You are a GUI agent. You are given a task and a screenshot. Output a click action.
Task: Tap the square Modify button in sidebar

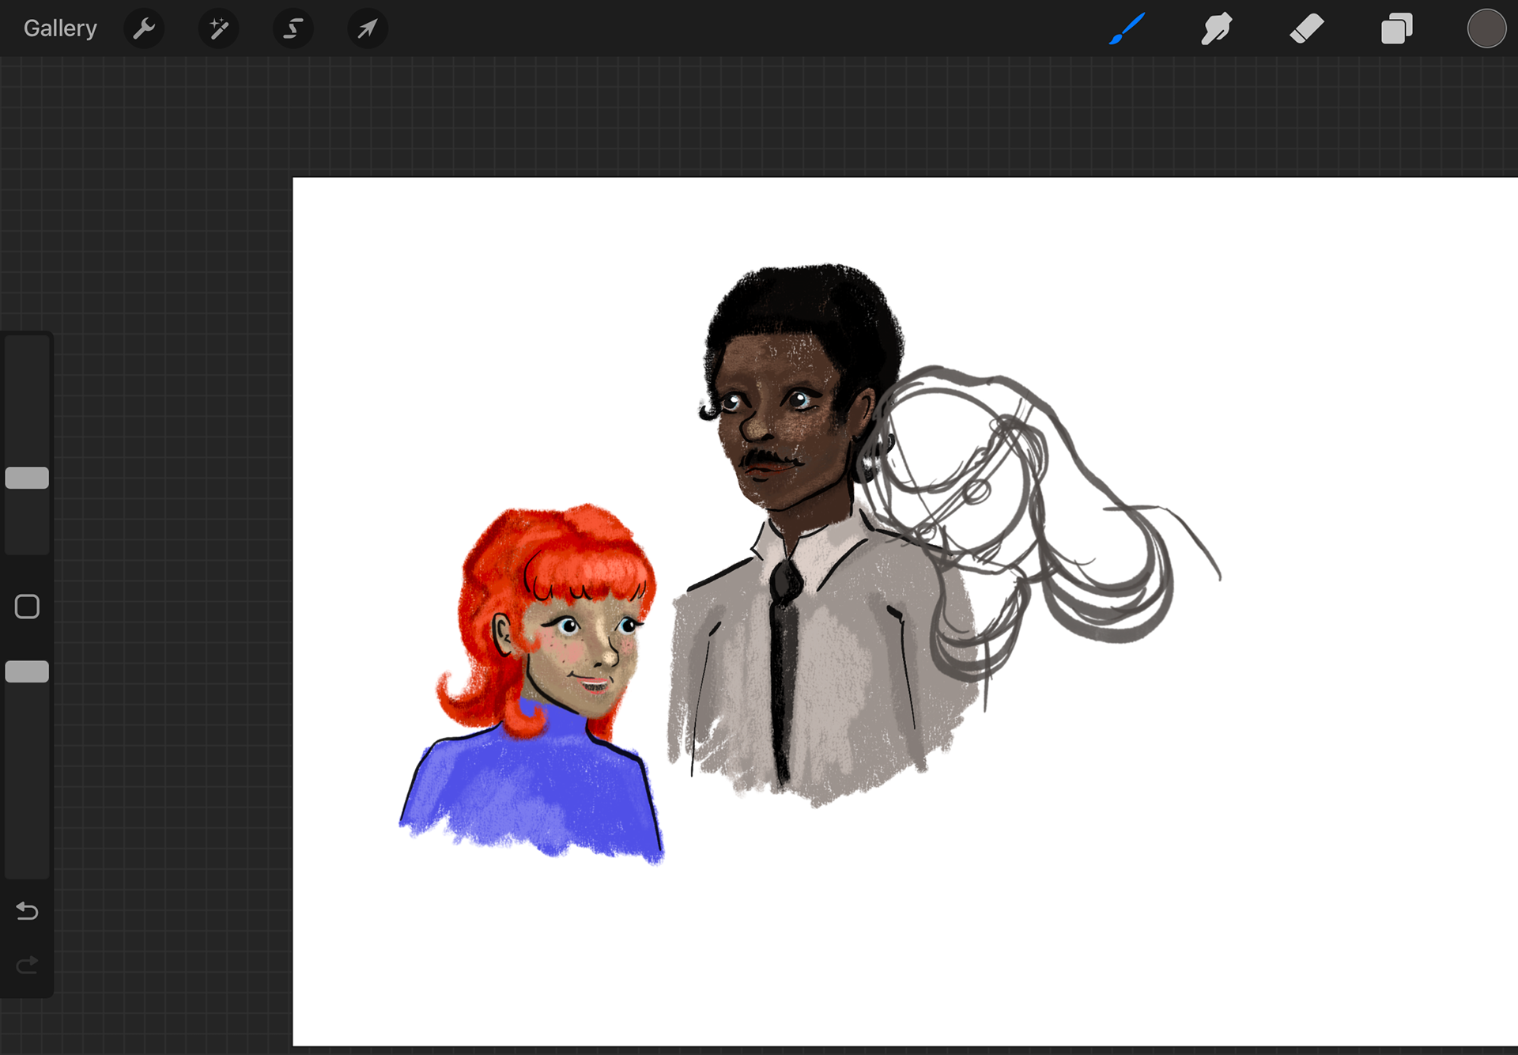[27, 607]
